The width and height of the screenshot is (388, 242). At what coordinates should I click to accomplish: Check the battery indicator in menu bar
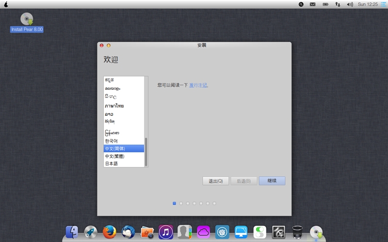pyautogui.click(x=325, y=4)
